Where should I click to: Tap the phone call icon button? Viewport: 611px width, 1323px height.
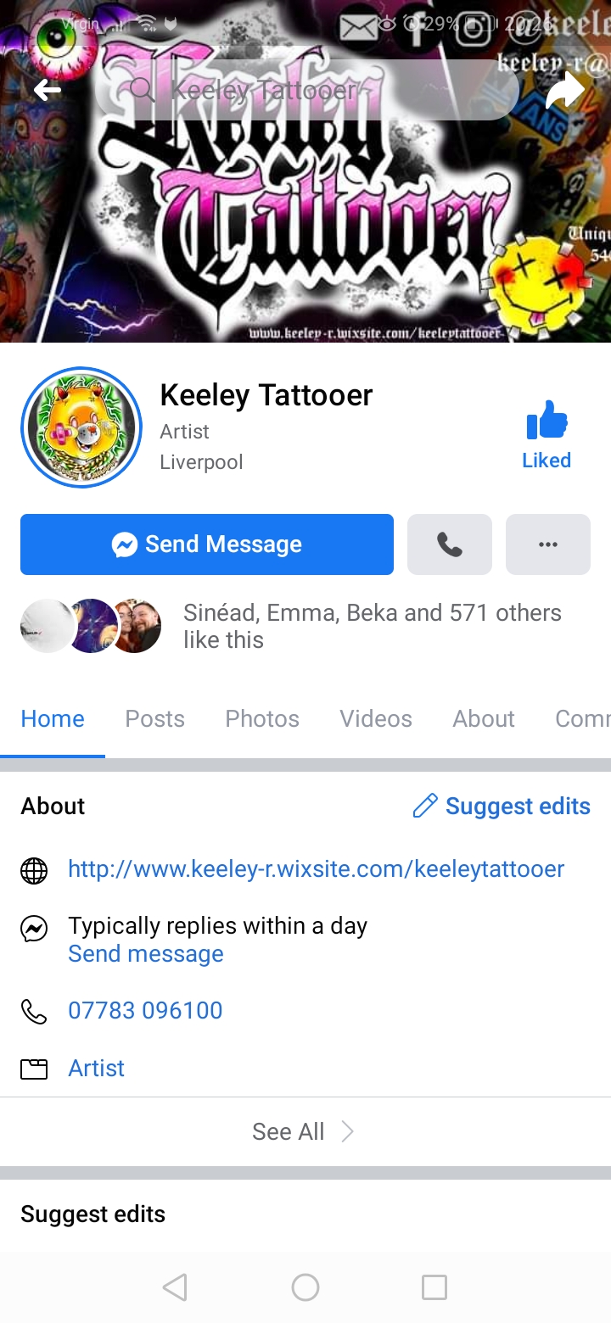[x=450, y=544]
